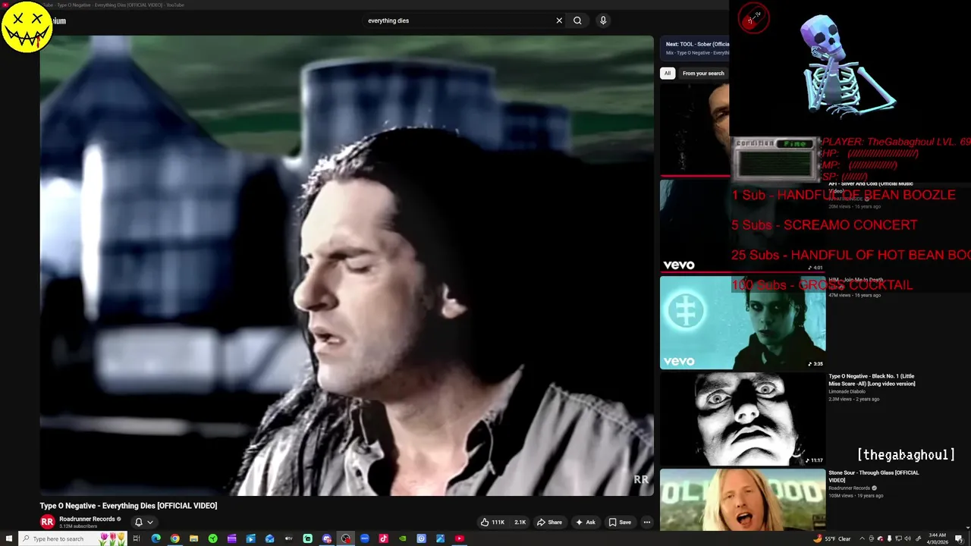Expand hidden system tray icons chevron
Screen dimensions: 971x546
[862, 538]
